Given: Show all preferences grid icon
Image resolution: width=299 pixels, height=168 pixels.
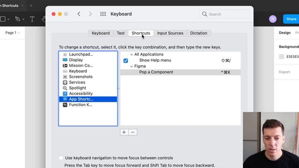Looking at the screenshot, I should [103, 14].
